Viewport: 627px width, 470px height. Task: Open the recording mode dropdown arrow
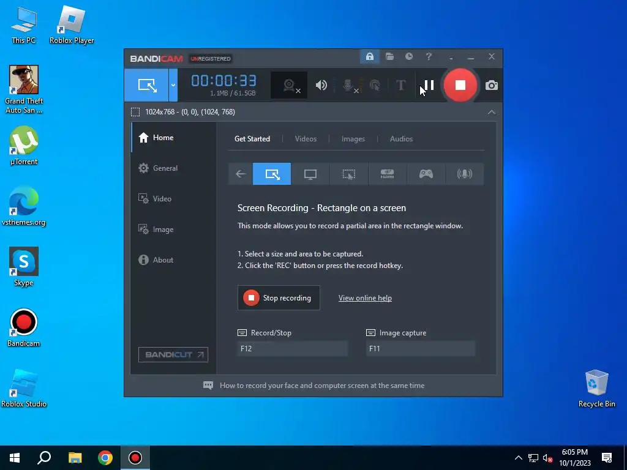pos(173,84)
